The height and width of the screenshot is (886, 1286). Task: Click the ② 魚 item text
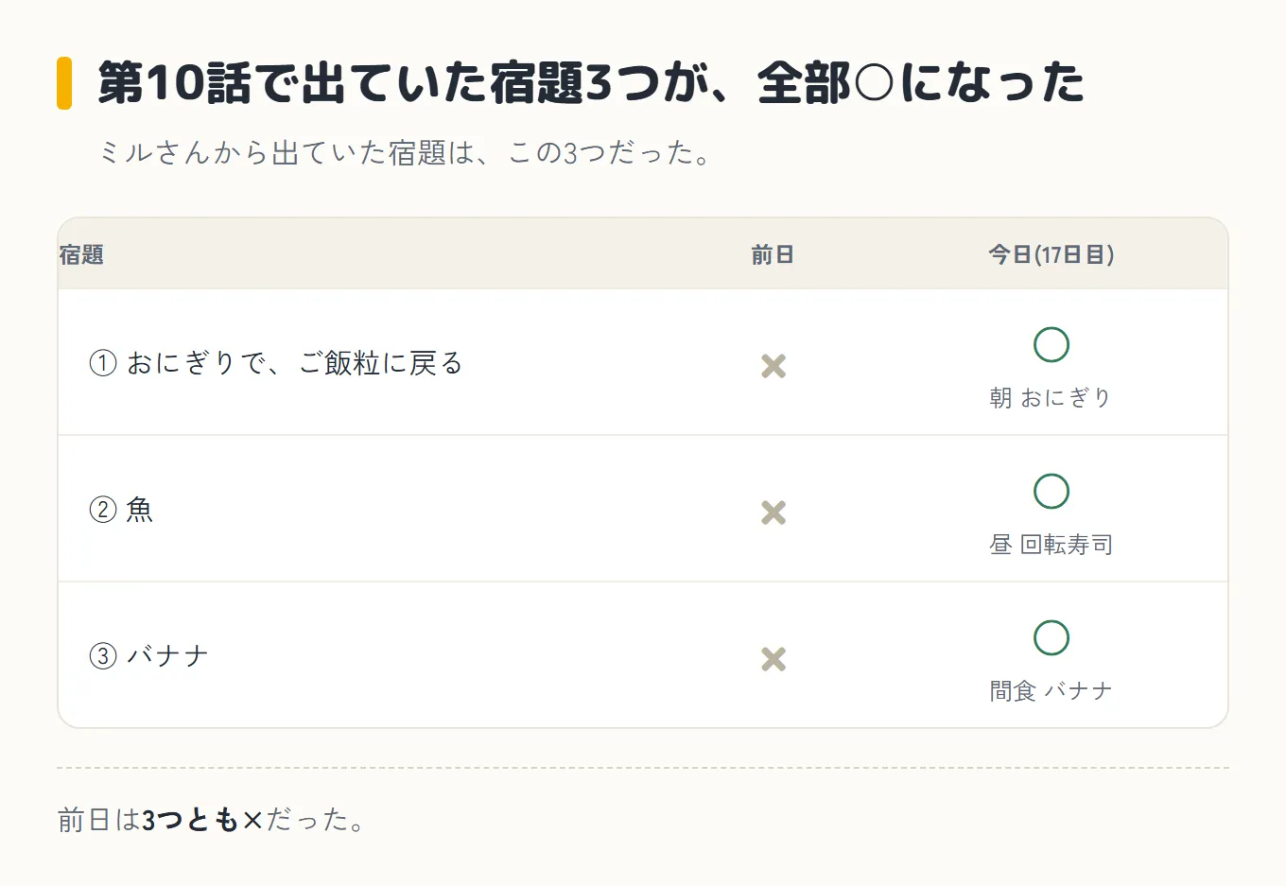pyautogui.click(x=121, y=510)
